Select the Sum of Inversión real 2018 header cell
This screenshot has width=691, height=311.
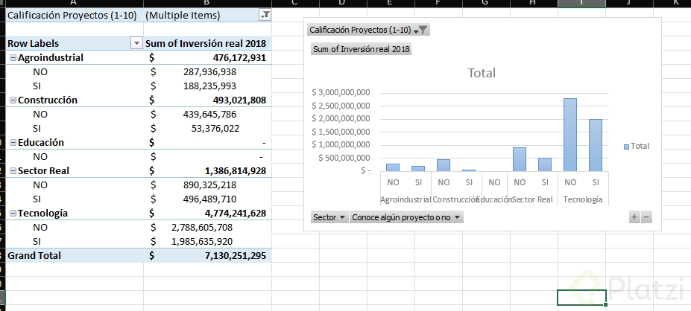[207, 43]
